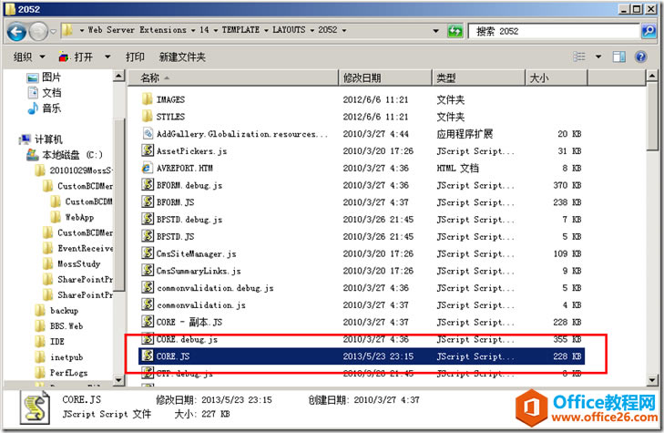This screenshot has width=664, height=433.
Task: Select the backup folder in tree
Action: [x=56, y=310]
